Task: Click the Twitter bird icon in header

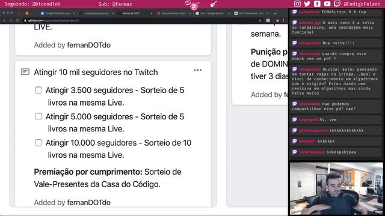Action: [307, 4]
